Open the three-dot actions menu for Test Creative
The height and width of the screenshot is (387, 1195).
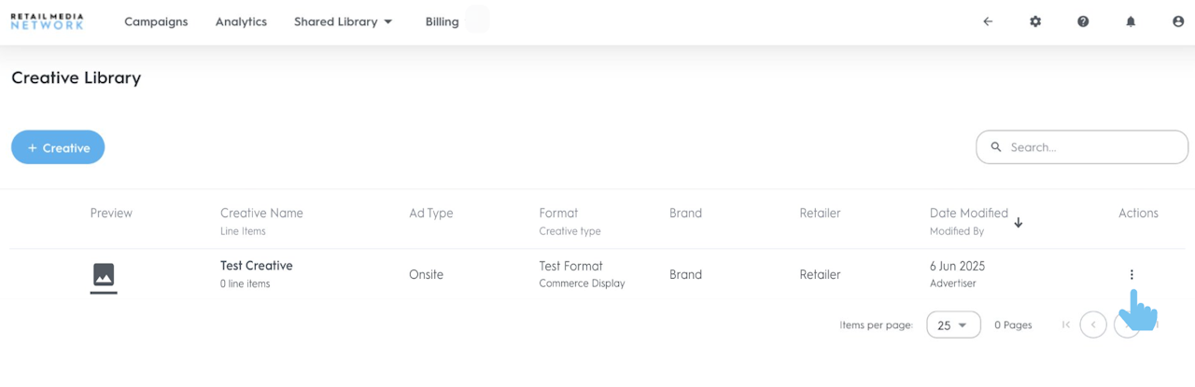tap(1132, 275)
